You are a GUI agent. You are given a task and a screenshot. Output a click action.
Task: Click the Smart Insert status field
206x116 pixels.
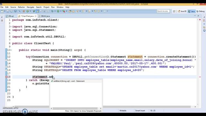click(140, 111)
